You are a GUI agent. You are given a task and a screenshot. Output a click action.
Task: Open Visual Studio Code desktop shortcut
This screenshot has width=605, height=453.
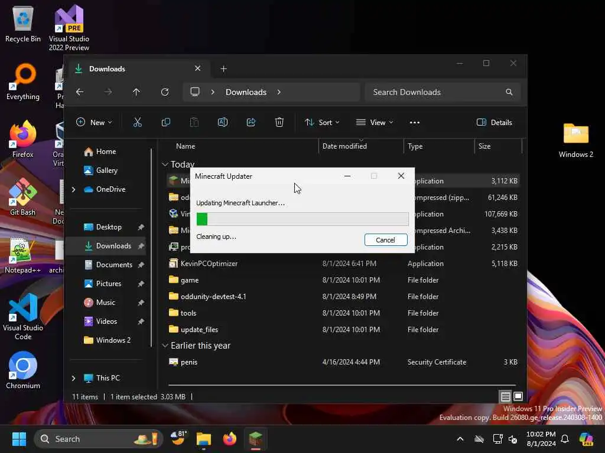(x=23, y=317)
